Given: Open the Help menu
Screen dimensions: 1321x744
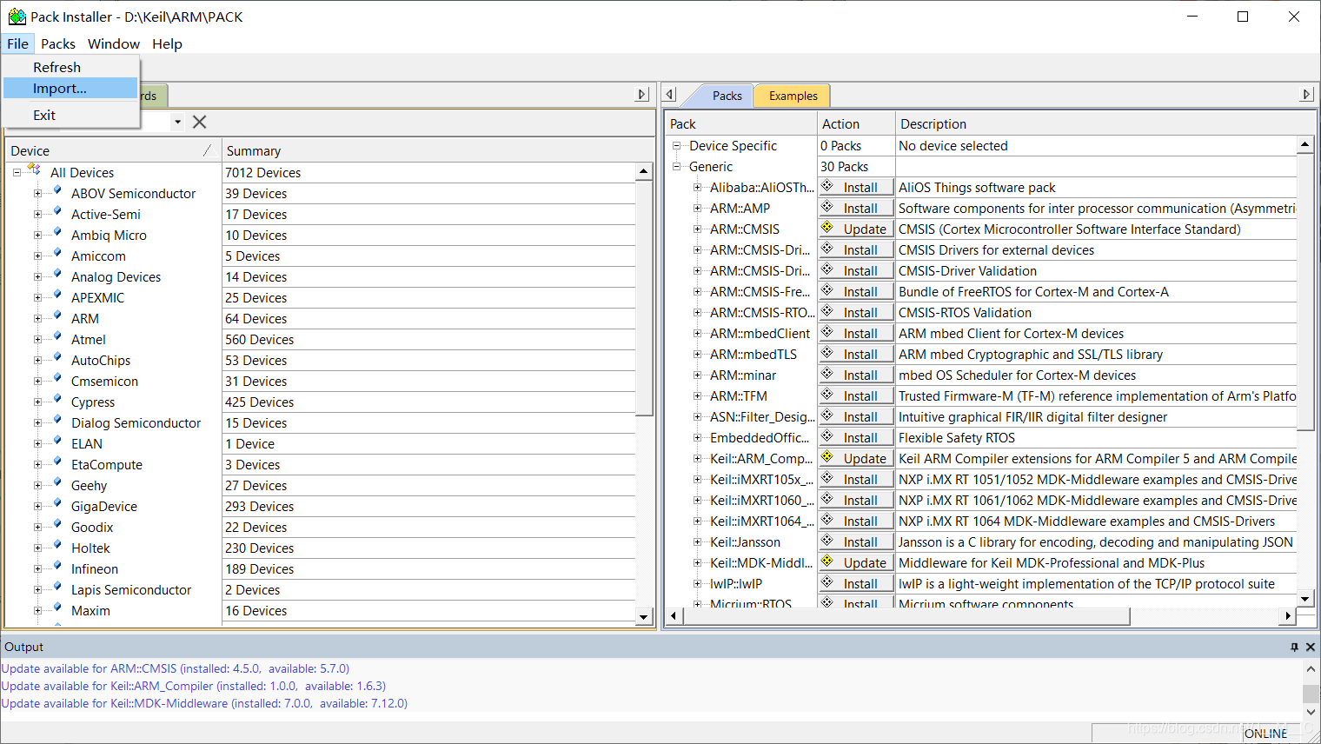Looking at the screenshot, I should (167, 43).
